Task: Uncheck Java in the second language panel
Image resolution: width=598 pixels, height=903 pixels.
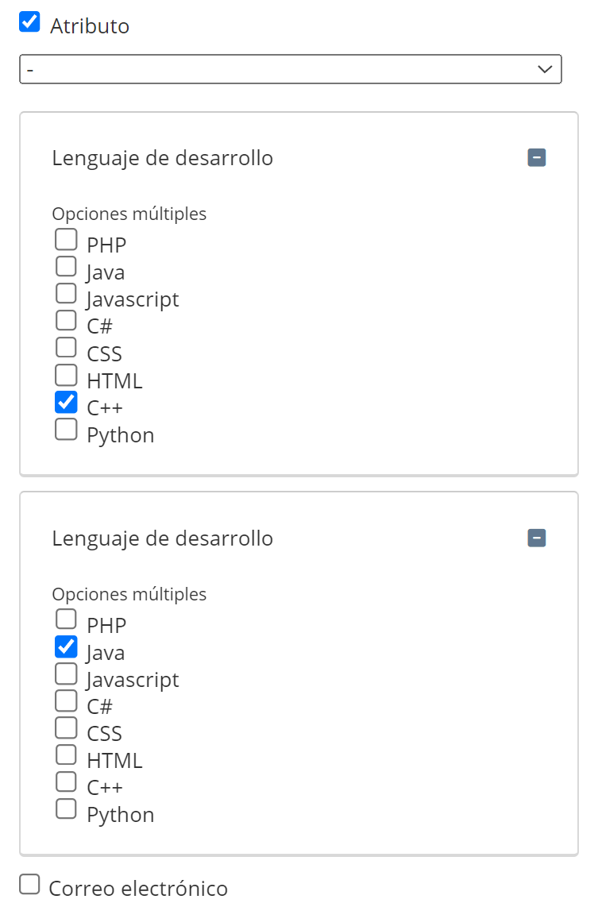Action: click(x=66, y=647)
